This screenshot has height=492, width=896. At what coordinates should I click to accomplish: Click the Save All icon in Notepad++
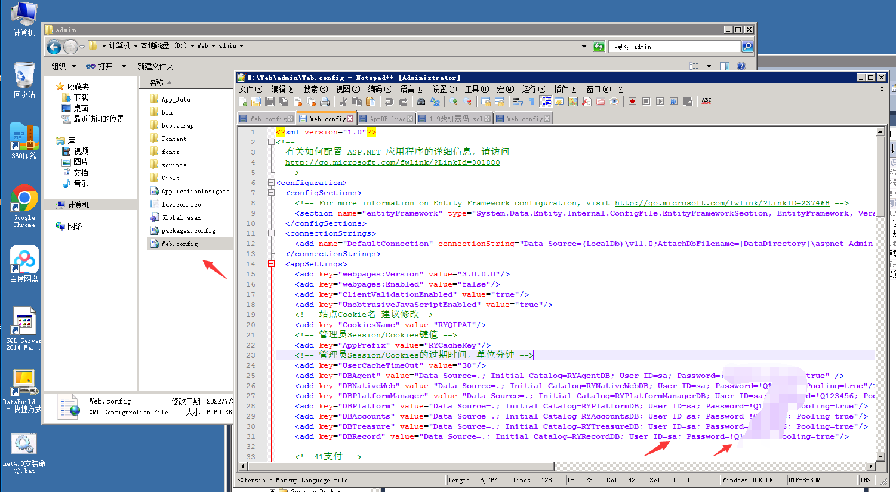(x=284, y=102)
